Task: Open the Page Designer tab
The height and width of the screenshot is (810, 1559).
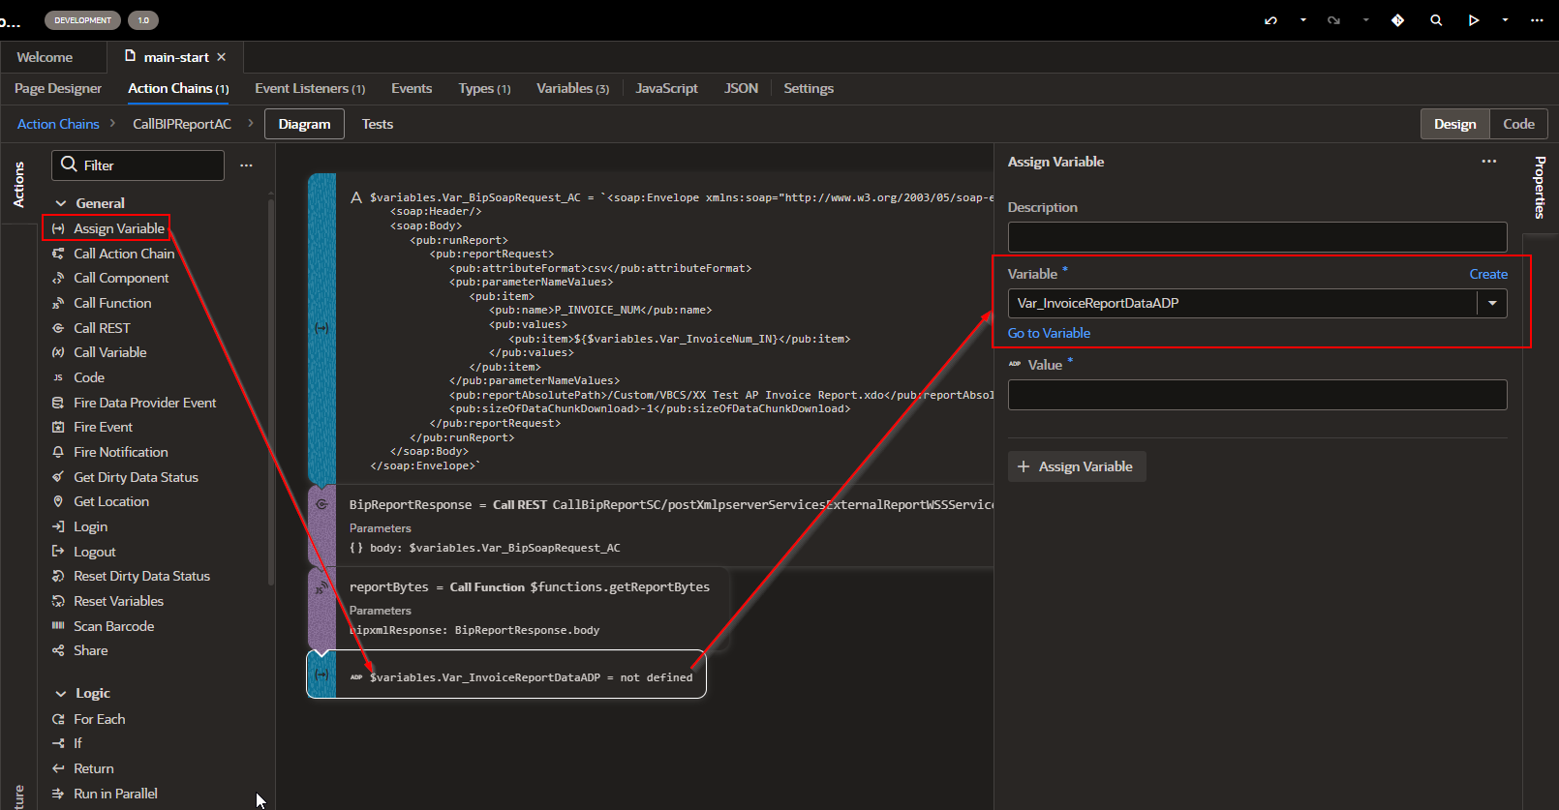Action: click(58, 88)
